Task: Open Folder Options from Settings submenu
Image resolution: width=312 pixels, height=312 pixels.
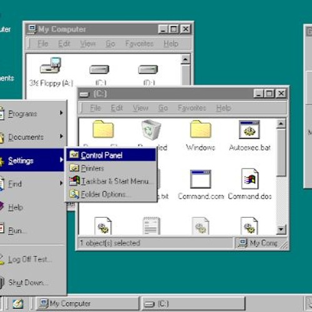Action: click(x=111, y=194)
